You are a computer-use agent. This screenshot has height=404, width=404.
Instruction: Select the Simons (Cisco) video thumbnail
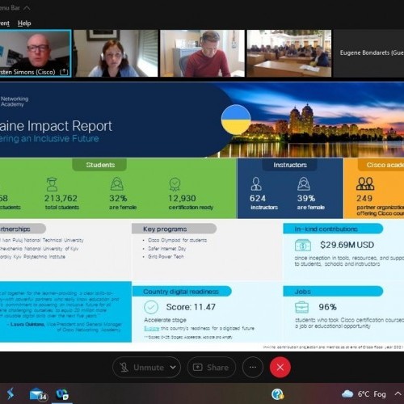36,53
